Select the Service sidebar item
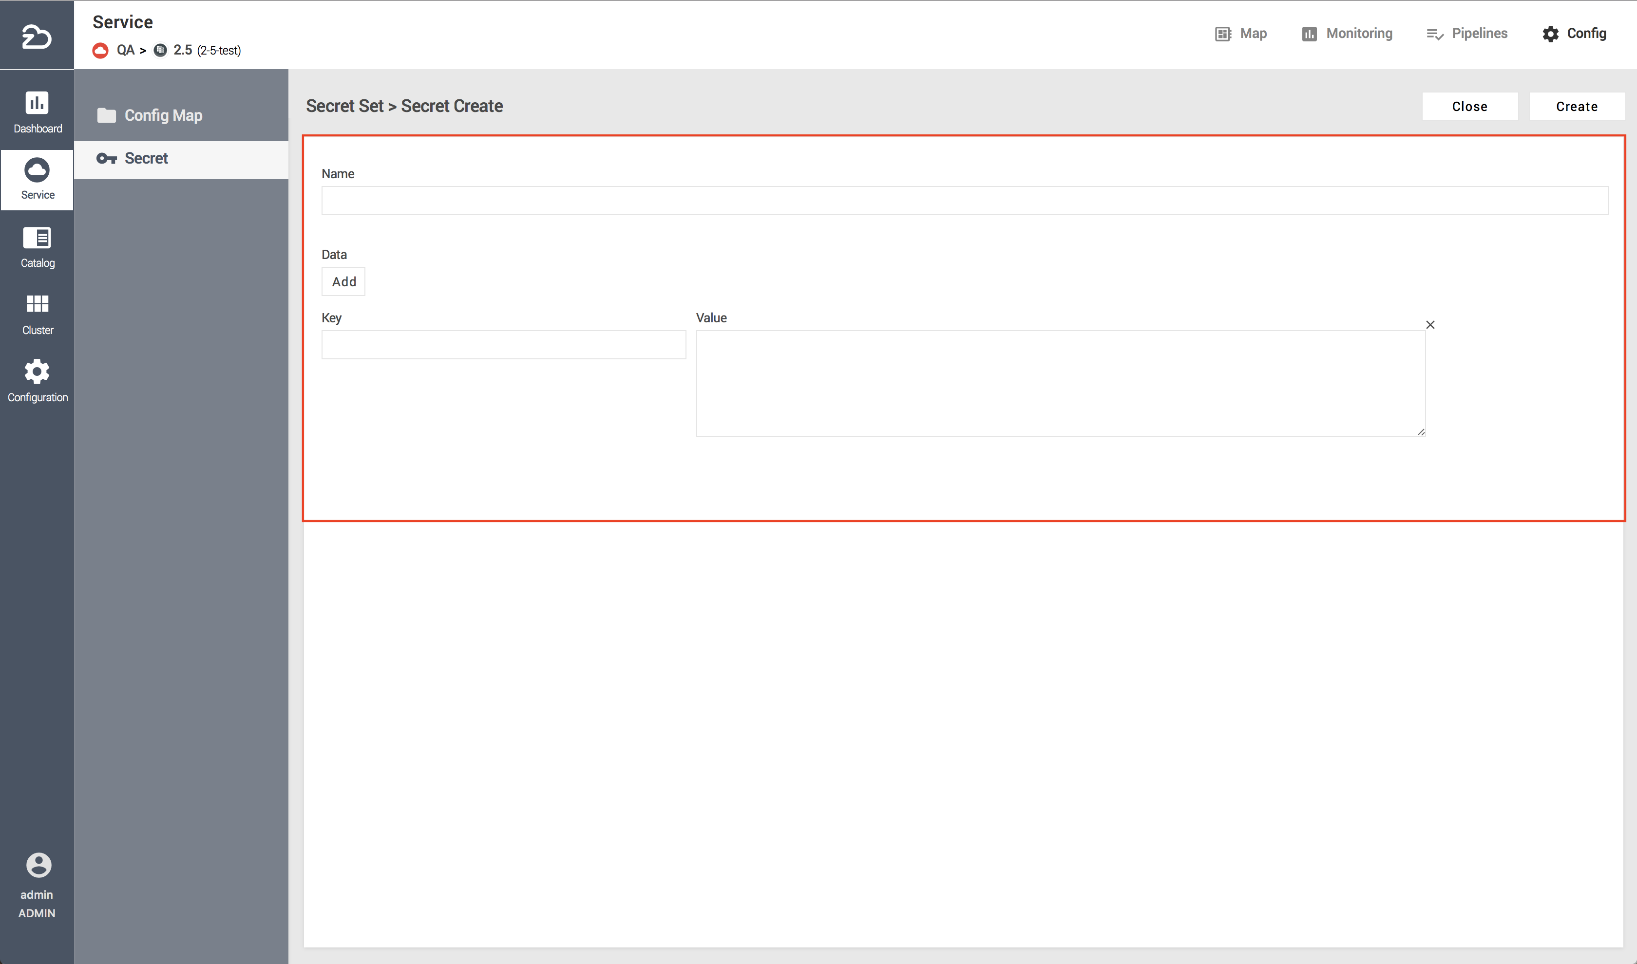This screenshot has height=964, width=1637. (37, 179)
